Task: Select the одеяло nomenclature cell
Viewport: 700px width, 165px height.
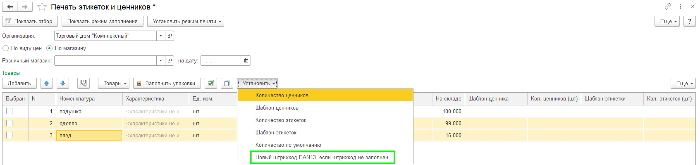Action: pyautogui.click(x=89, y=123)
